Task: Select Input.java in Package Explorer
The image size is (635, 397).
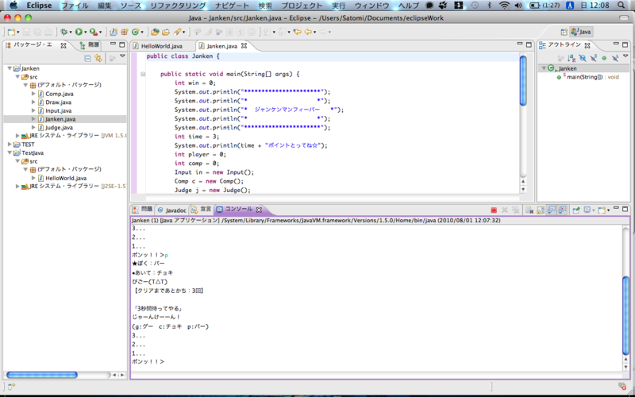Action: [x=58, y=110]
